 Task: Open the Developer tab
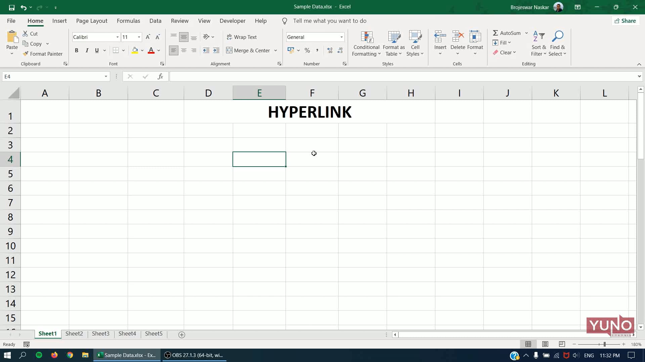coord(232,20)
